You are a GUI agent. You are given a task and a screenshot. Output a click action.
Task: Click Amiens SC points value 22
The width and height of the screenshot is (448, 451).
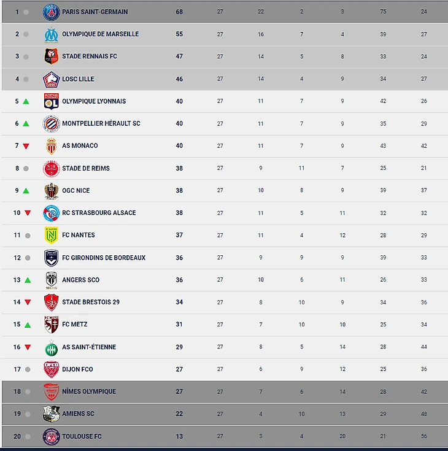coord(179,414)
